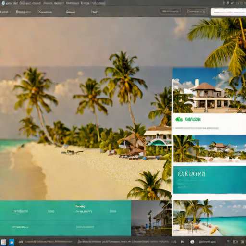The height and width of the screenshot is (246, 246).
Task: Click the white search field in the header
Action: 229,12
